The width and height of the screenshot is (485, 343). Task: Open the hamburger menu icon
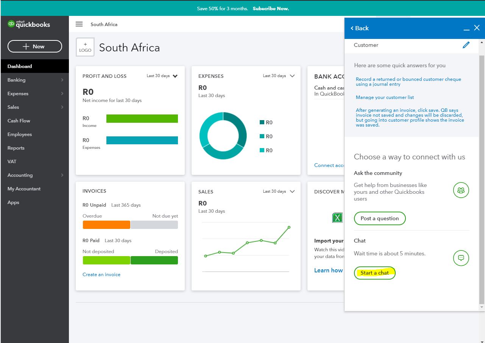click(x=79, y=24)
